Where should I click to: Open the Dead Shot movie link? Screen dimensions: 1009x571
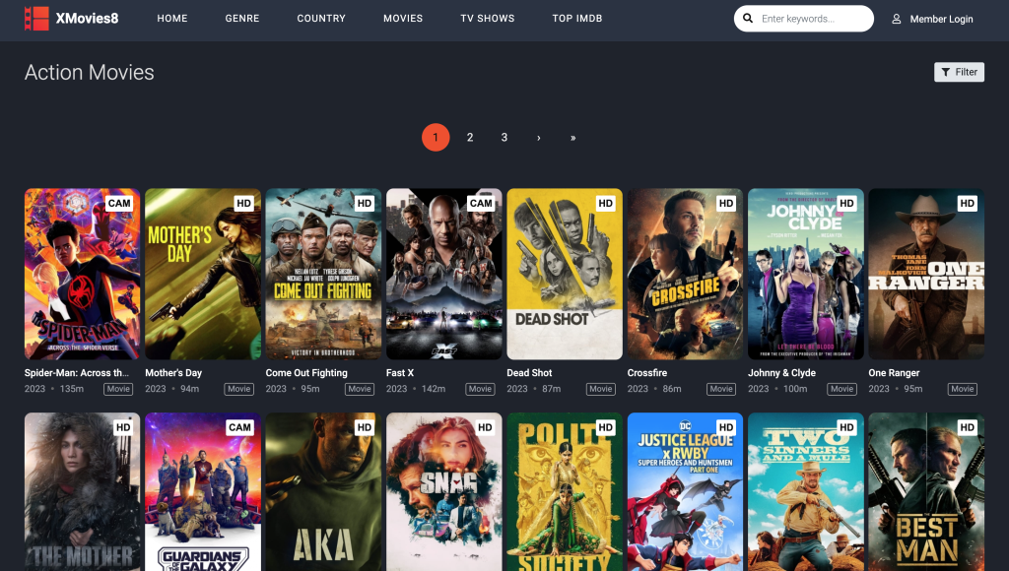[x=528, y=372]
